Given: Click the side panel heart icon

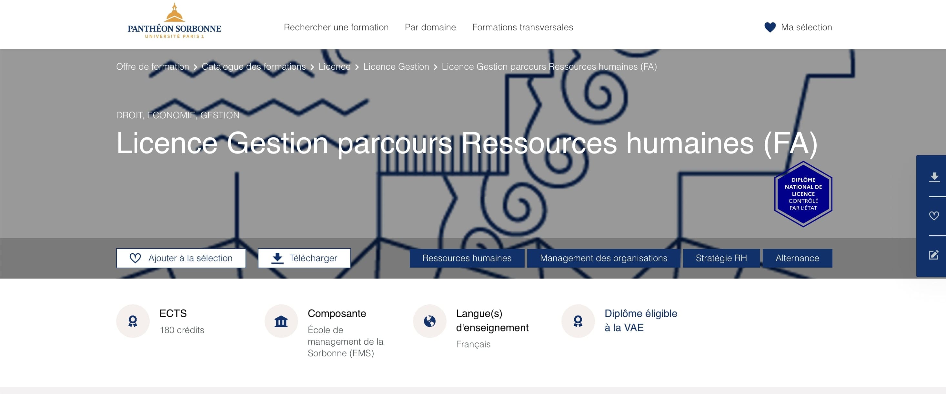Looking at the screenshot, I should 934,216.
